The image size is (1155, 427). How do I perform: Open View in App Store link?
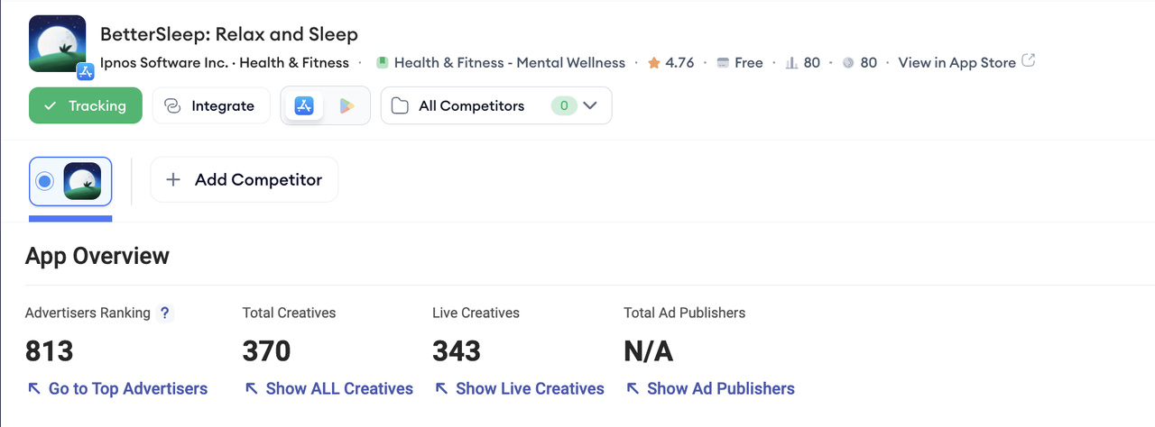click(x=956, y=62)
